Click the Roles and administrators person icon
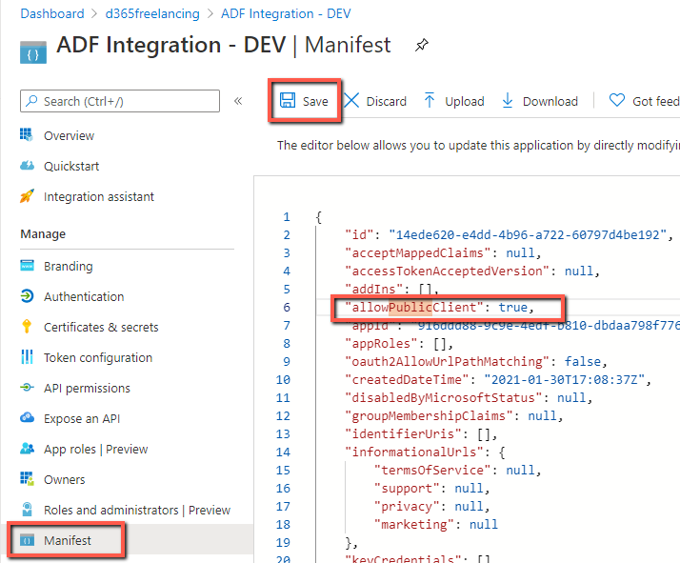The height and width of the screenshot is (563, 680). coord(27,510)
